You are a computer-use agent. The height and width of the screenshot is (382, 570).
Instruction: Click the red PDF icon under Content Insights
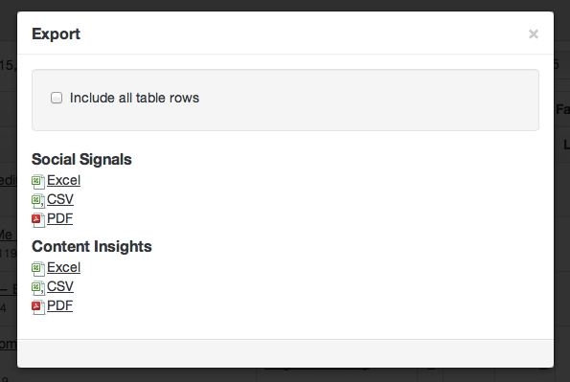pos(38,306)
